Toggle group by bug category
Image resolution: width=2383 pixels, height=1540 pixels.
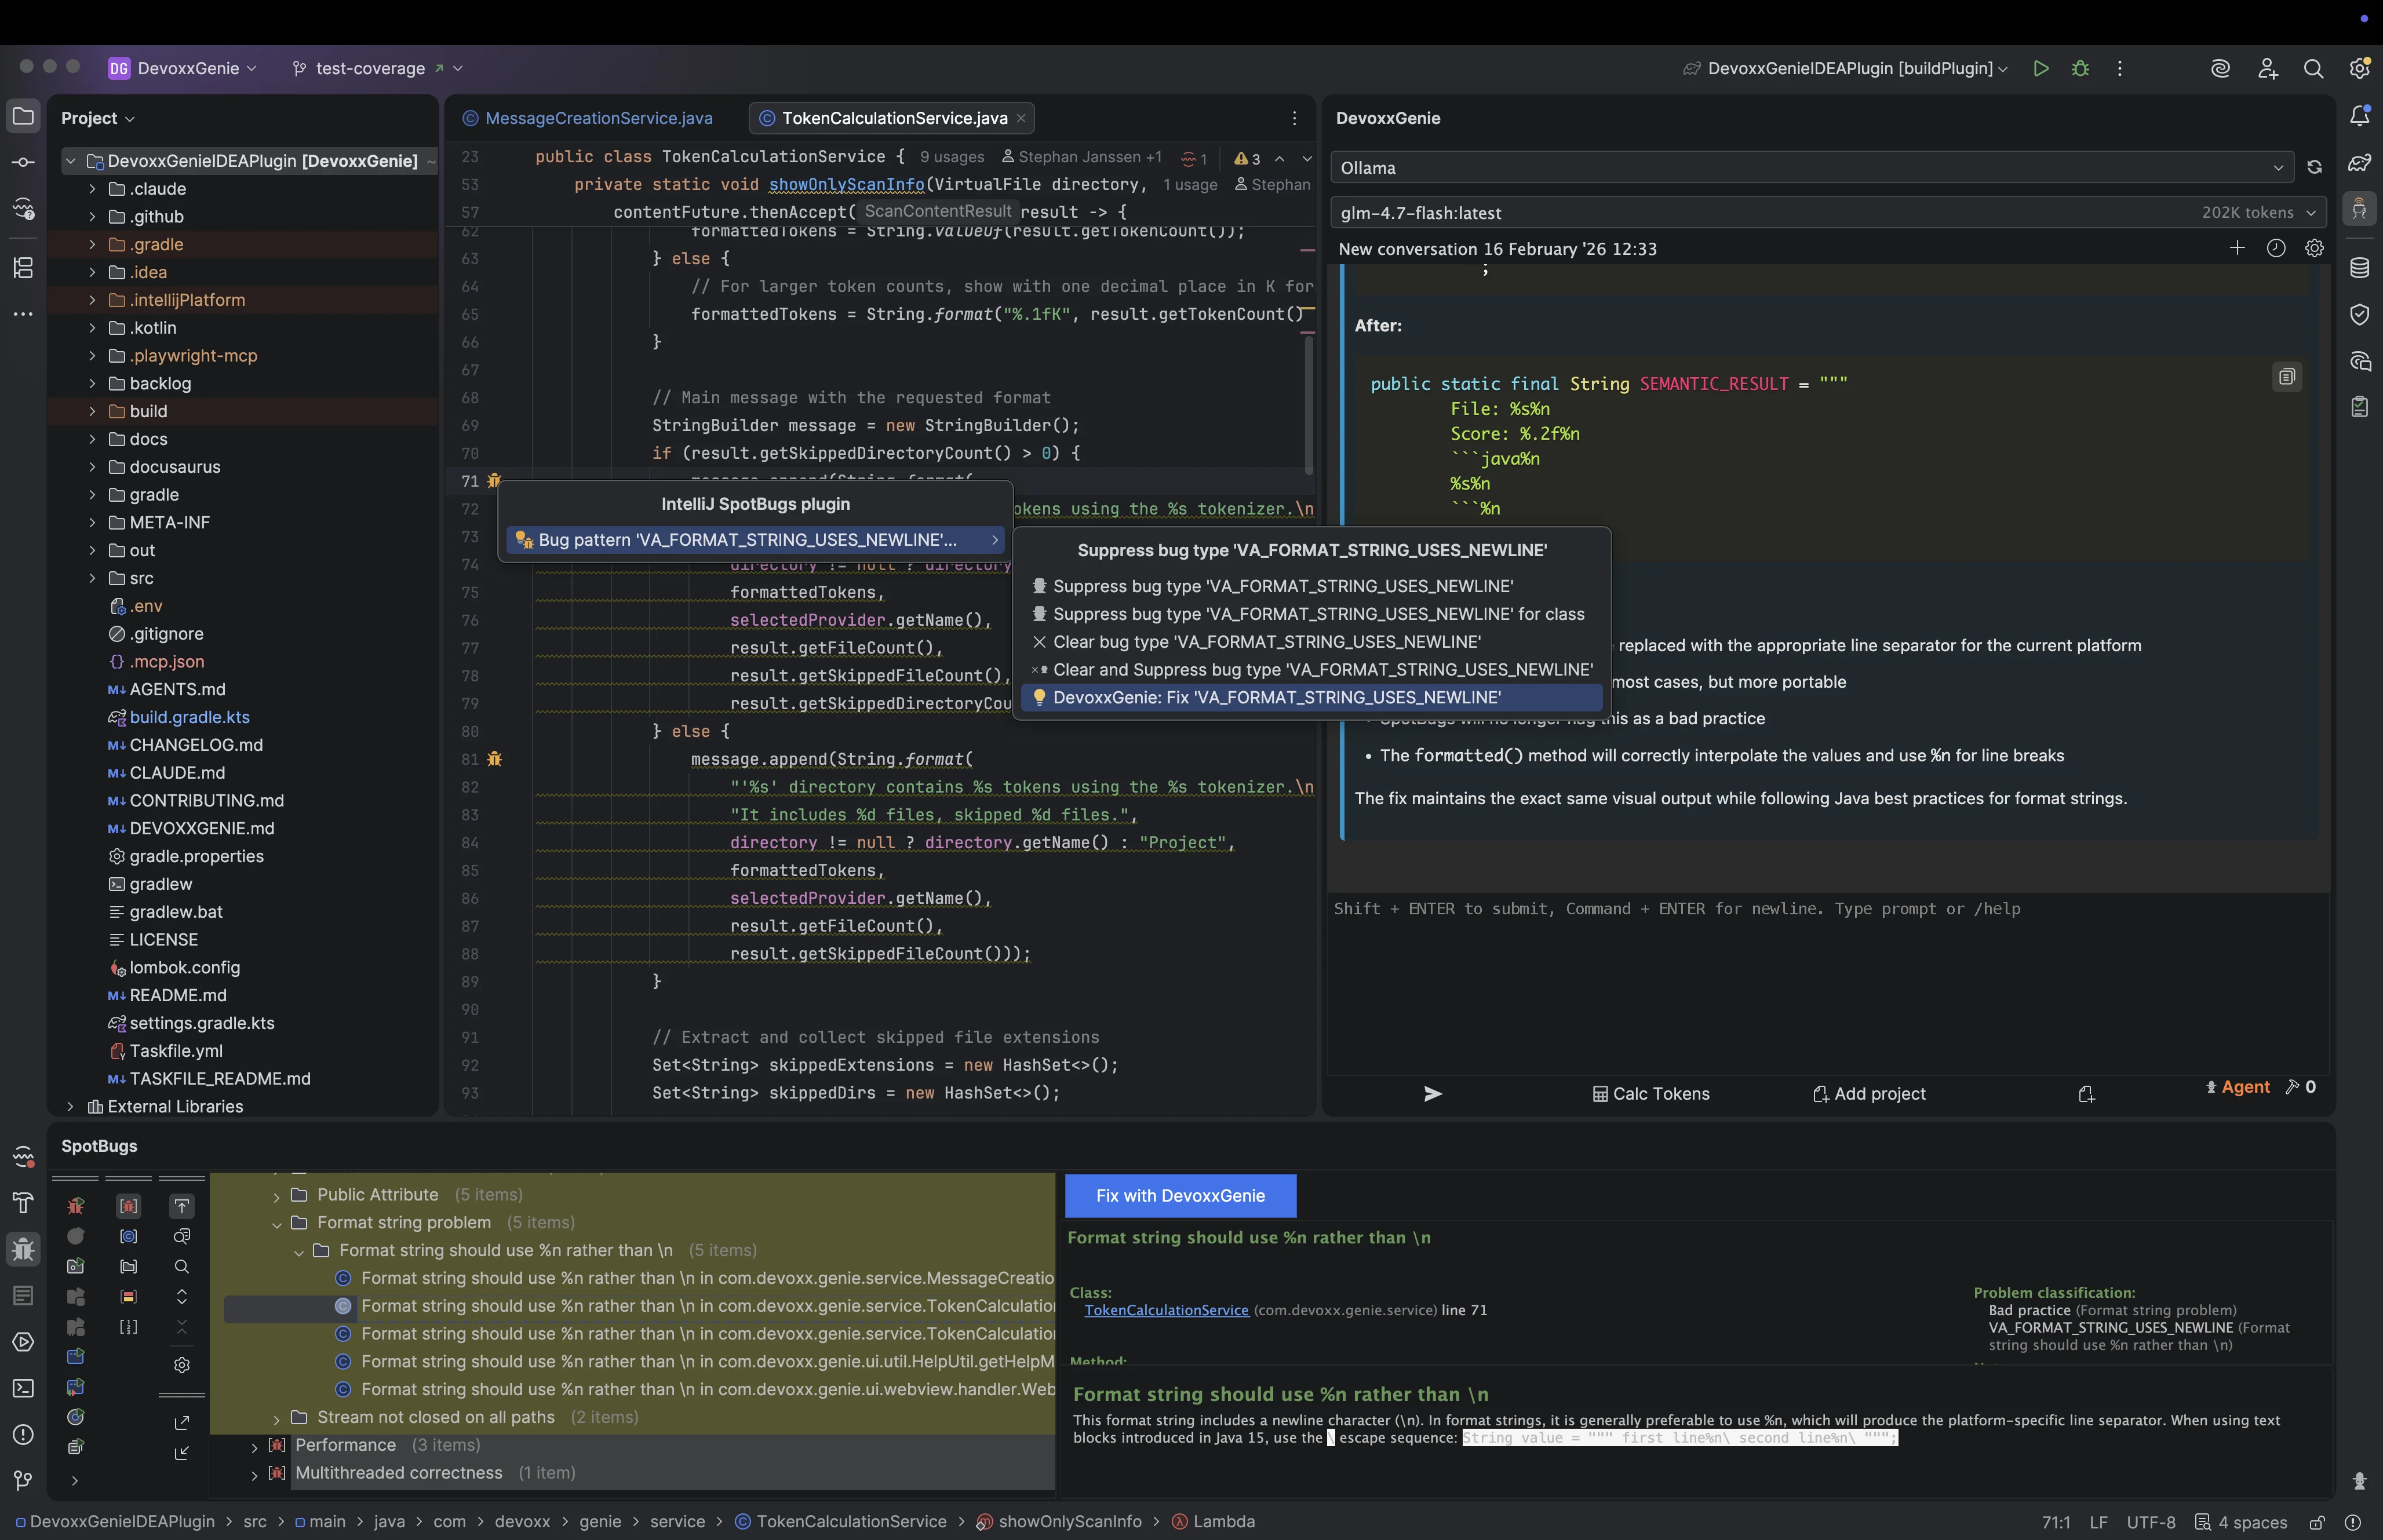[129, 1206]
